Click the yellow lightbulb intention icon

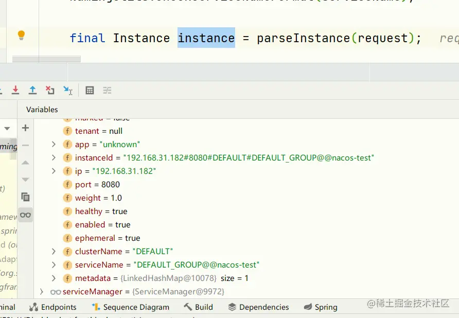pyautogui.click(x=22, y=35)
